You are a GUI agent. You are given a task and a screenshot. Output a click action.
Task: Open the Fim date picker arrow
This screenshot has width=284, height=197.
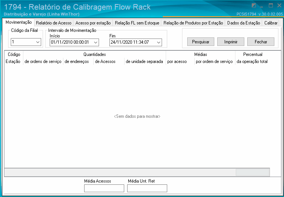[159, 42]
